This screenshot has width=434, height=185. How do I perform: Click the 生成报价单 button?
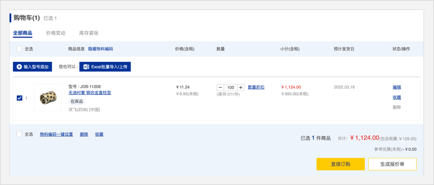[x=392, y=164]
